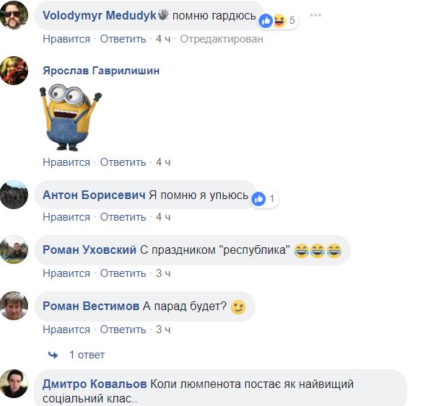Open the 'Отредактирован' edit history link
The width and height of the screenshot is (433, 406).
222,39
